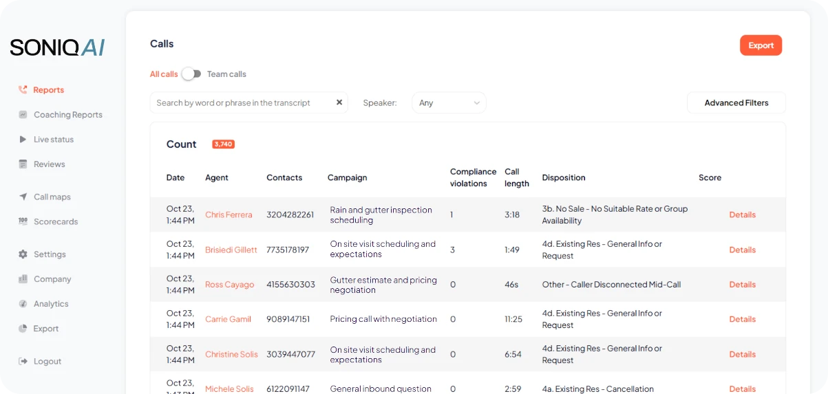Screen dimensions: 828x394
Task: Click the Count label
Action: click(182, 144)
